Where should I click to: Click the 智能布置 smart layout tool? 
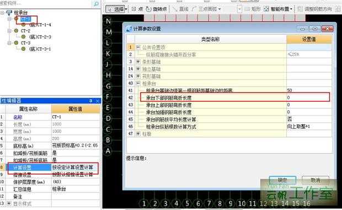276,9
